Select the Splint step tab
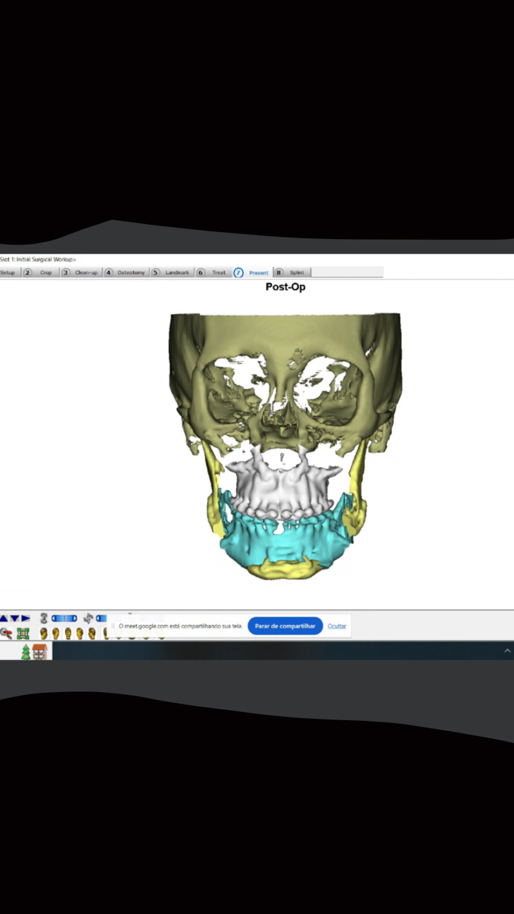Image resolution: width=514 pixels, height=914 pixels. pyautogui.click(x=296, y=272)
